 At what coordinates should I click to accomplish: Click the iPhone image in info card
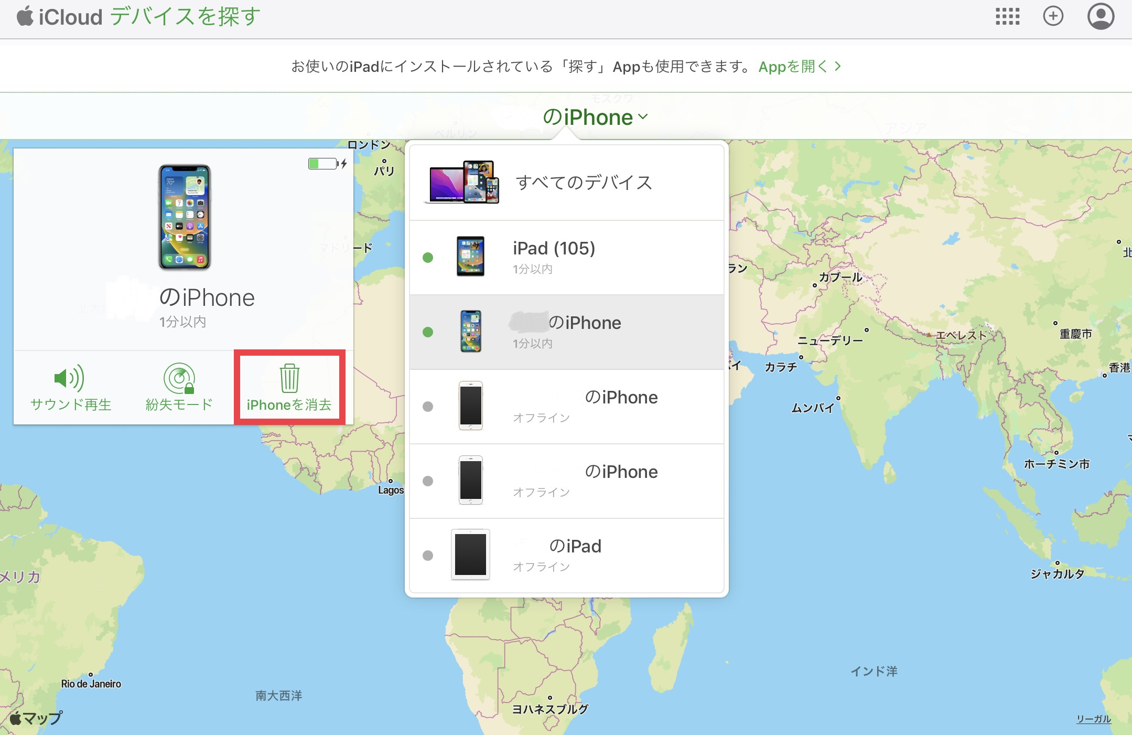click(x=185, y=217)
